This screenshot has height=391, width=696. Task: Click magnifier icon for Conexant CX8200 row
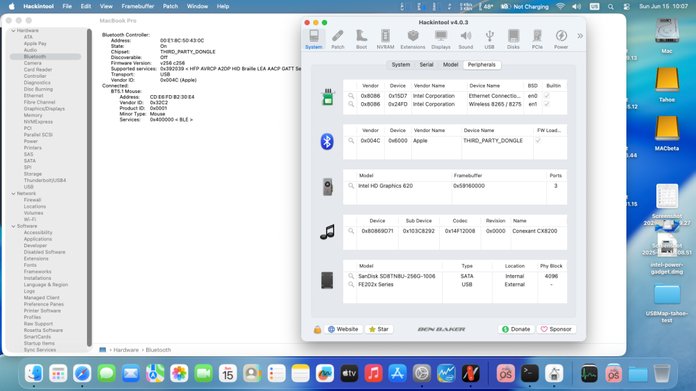pos(351,231)
